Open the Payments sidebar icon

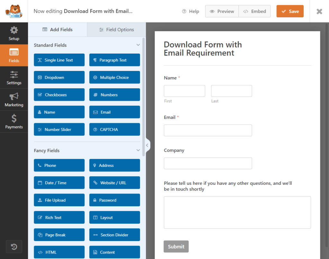click(x=14, y=122)
